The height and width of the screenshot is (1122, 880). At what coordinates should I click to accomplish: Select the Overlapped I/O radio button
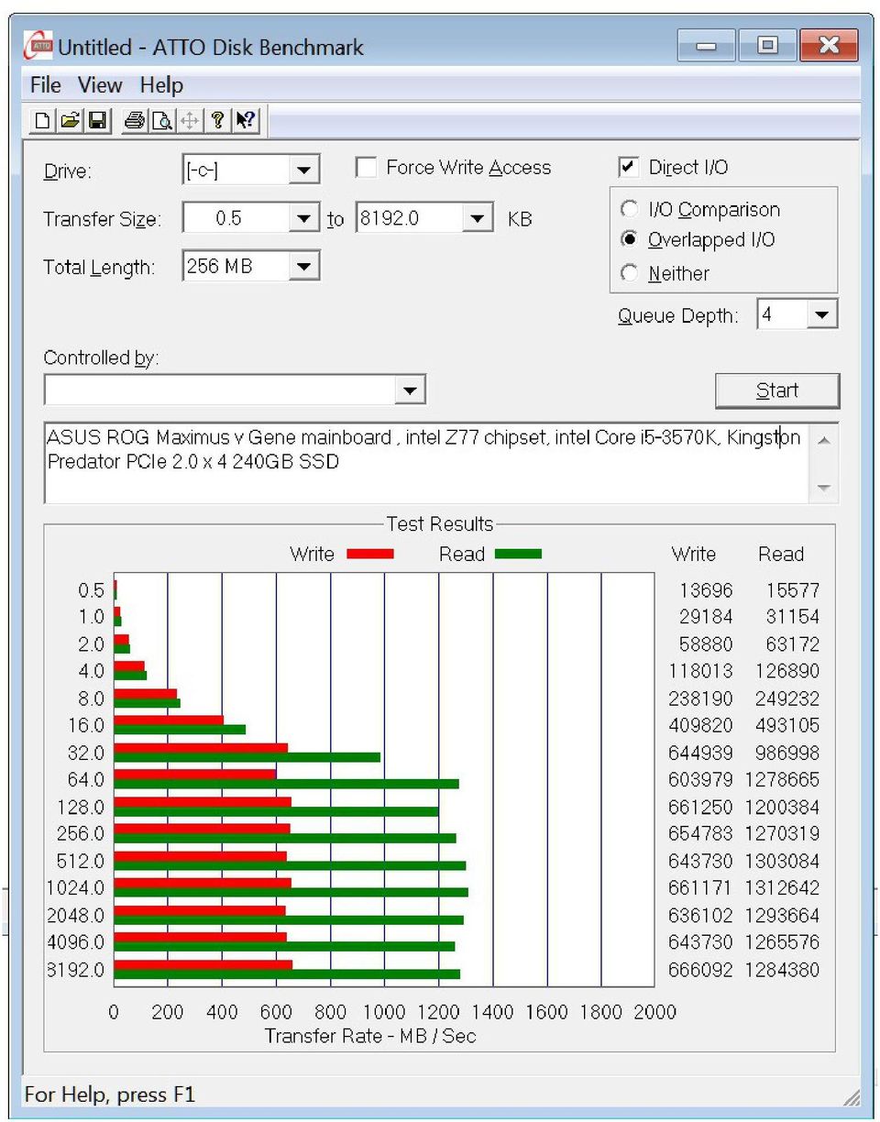pyautogui.click(x=629, y=239)
